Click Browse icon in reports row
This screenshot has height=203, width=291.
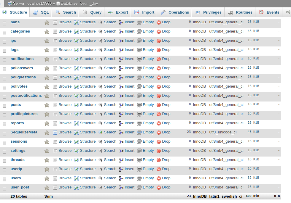[55, 123]
